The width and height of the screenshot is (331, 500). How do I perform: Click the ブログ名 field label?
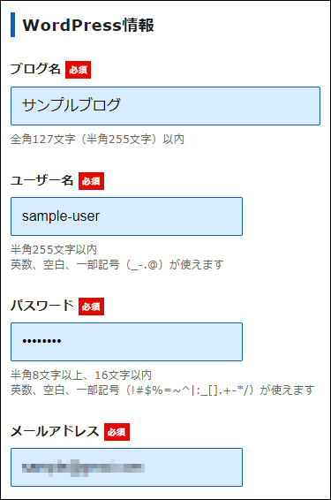click(35, 69)
